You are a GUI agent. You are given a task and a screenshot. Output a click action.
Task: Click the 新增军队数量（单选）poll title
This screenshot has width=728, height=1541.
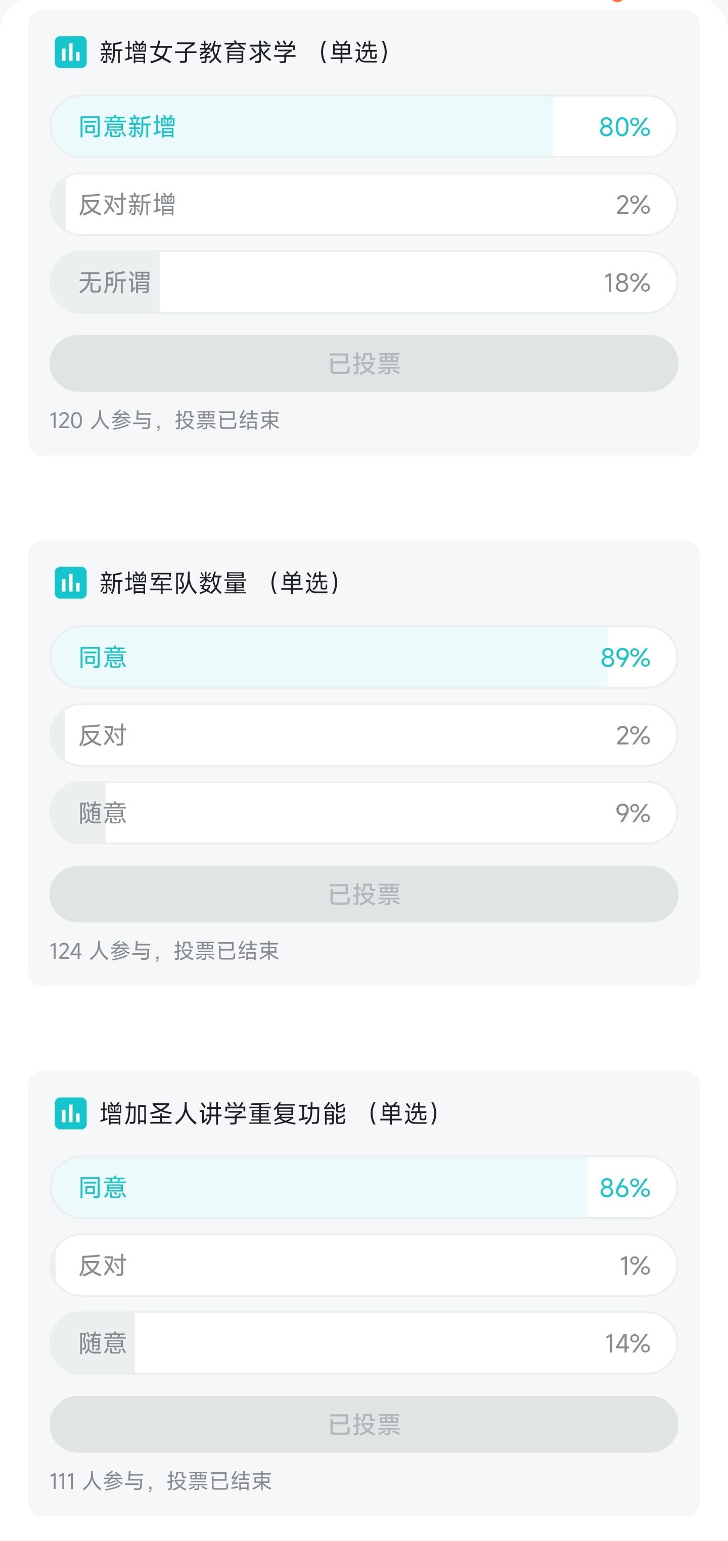click(221, 583)
